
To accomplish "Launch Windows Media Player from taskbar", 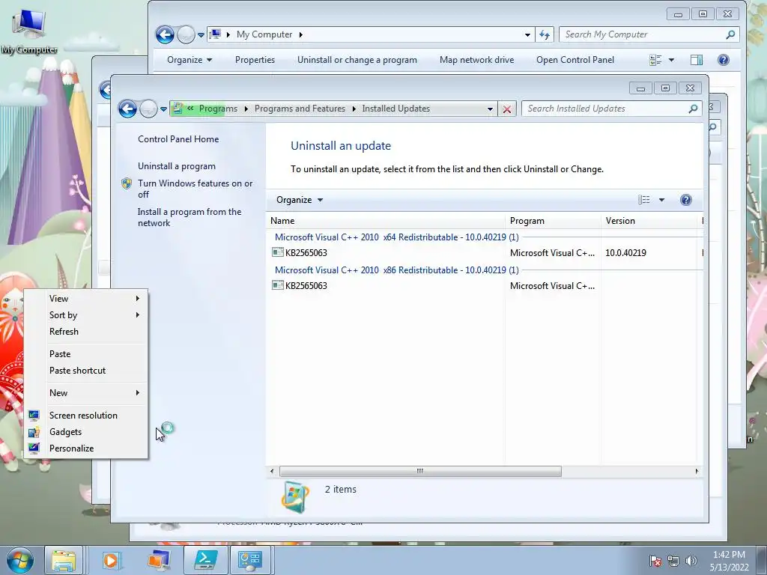I will pyautogui.click(x=111, y=560).
